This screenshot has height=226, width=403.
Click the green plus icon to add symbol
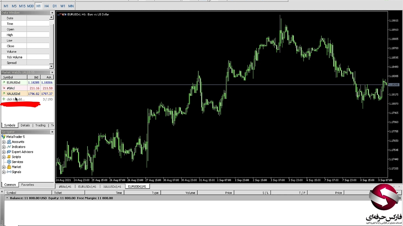(4, 99)
